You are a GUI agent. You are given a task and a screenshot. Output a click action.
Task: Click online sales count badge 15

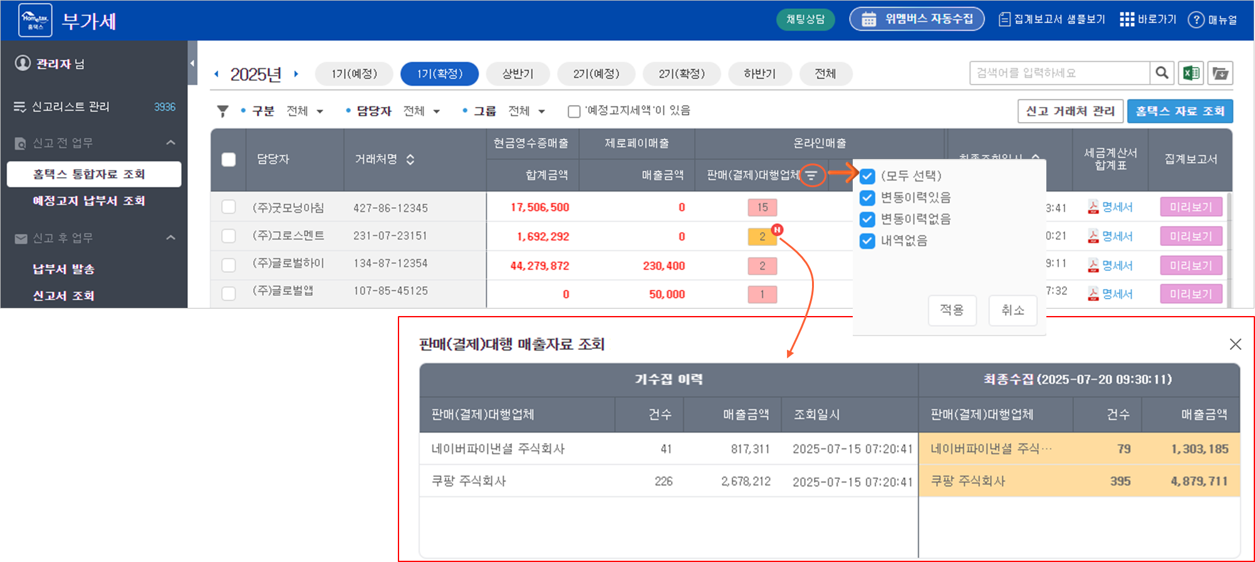[x=763, y=207]
